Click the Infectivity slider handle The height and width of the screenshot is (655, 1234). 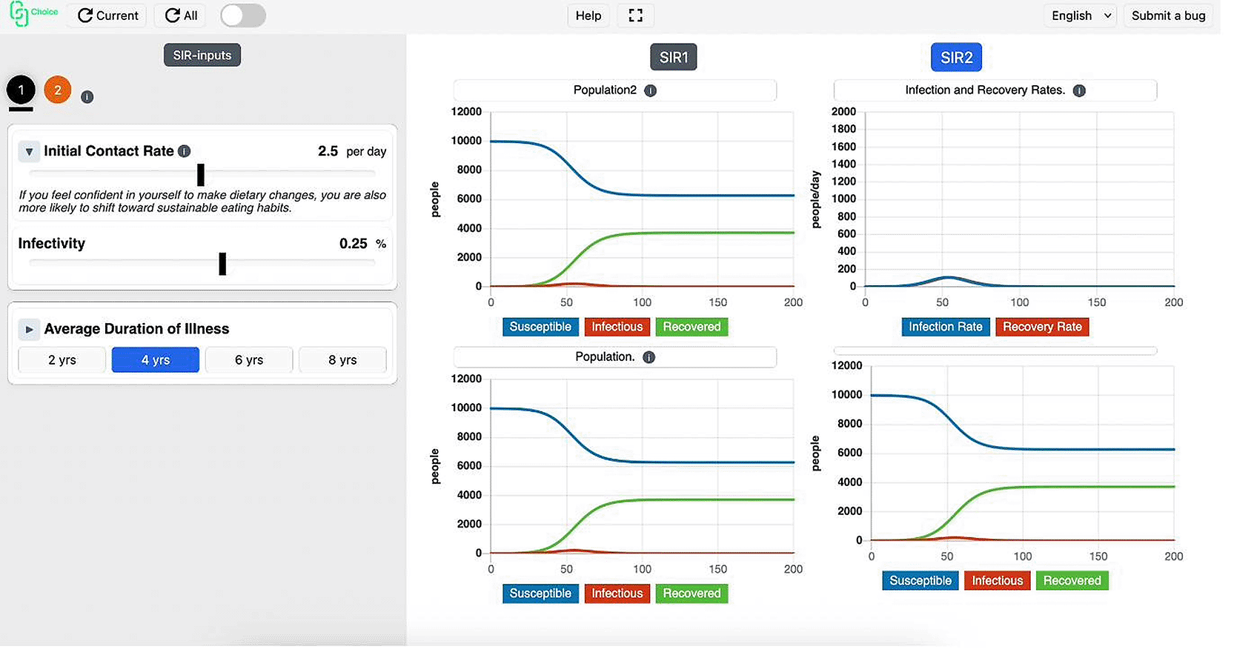(222, 264)
